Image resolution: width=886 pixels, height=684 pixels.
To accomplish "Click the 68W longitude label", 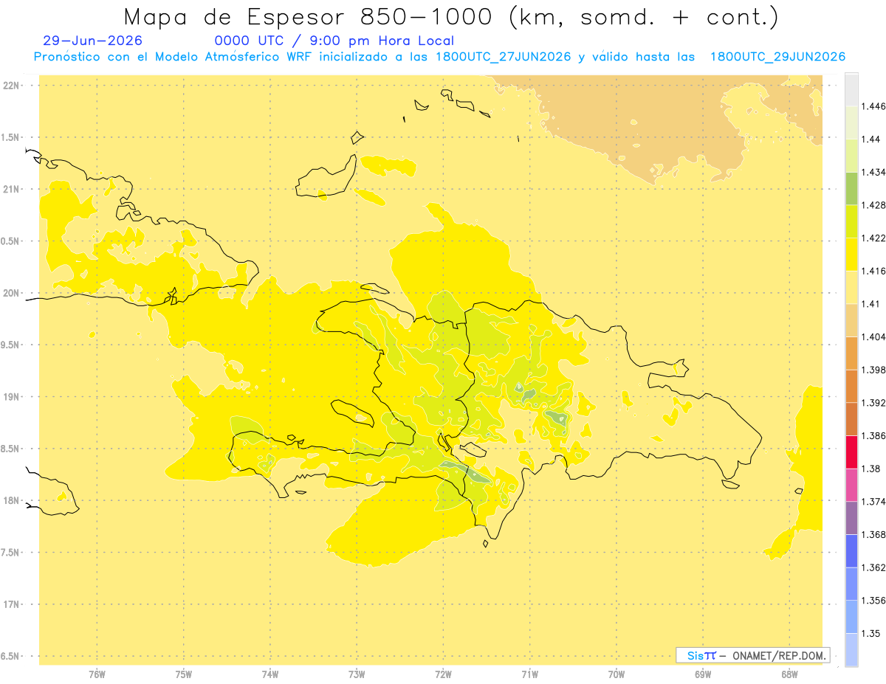I will (789, 674).
